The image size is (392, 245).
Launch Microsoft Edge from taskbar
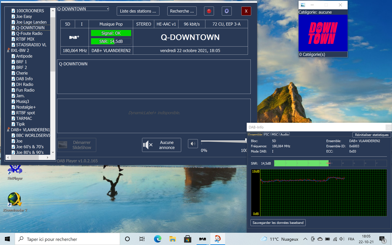(157, 239)
